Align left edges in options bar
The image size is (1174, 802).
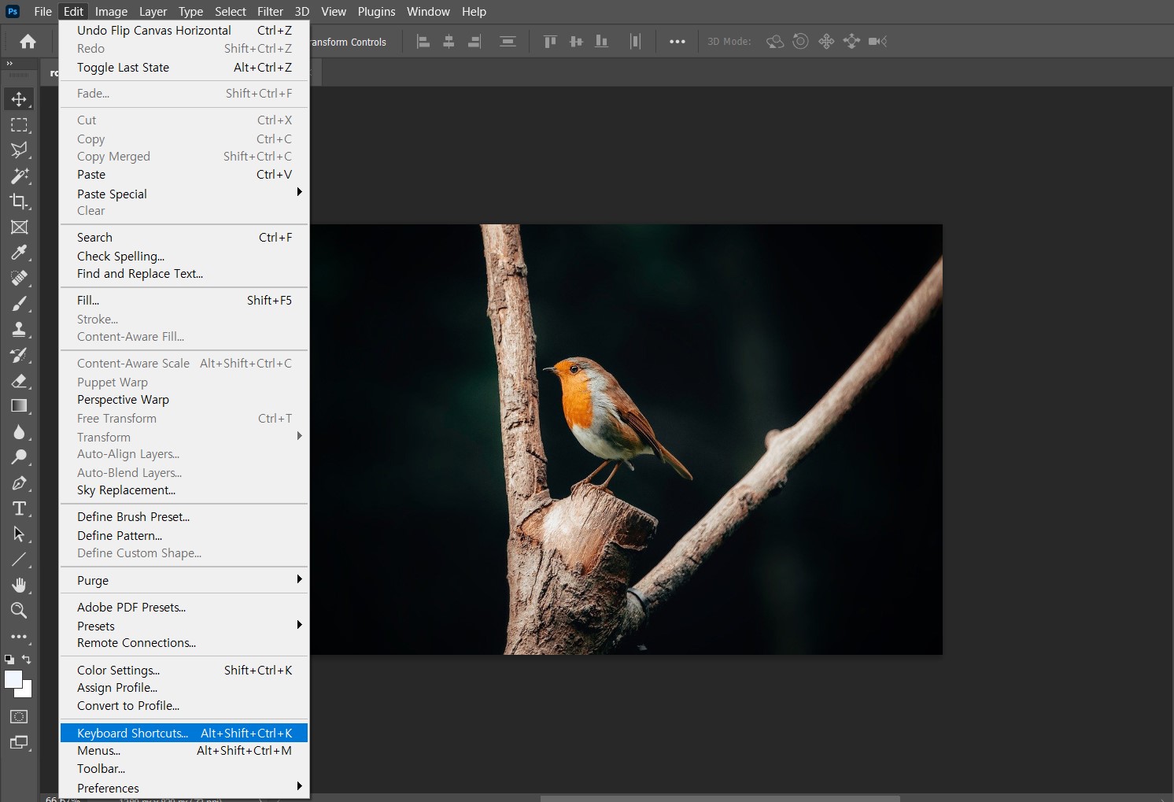423,42
